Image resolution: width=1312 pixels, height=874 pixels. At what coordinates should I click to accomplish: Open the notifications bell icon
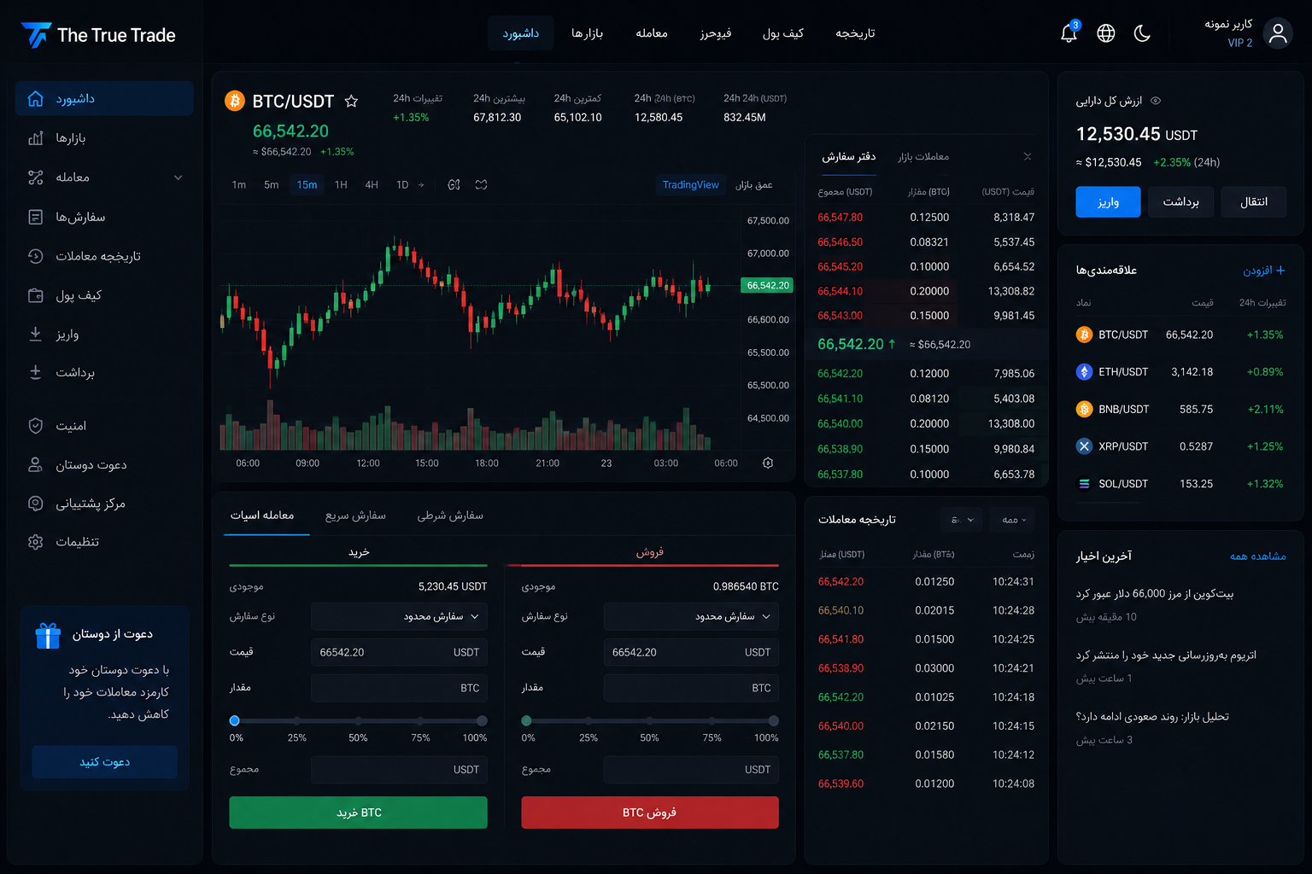1069,33
